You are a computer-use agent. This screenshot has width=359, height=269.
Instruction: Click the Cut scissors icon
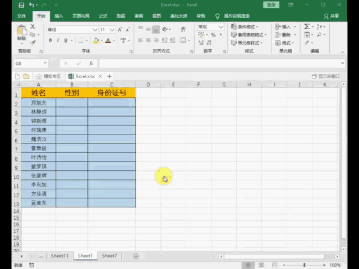click(33, 27)
